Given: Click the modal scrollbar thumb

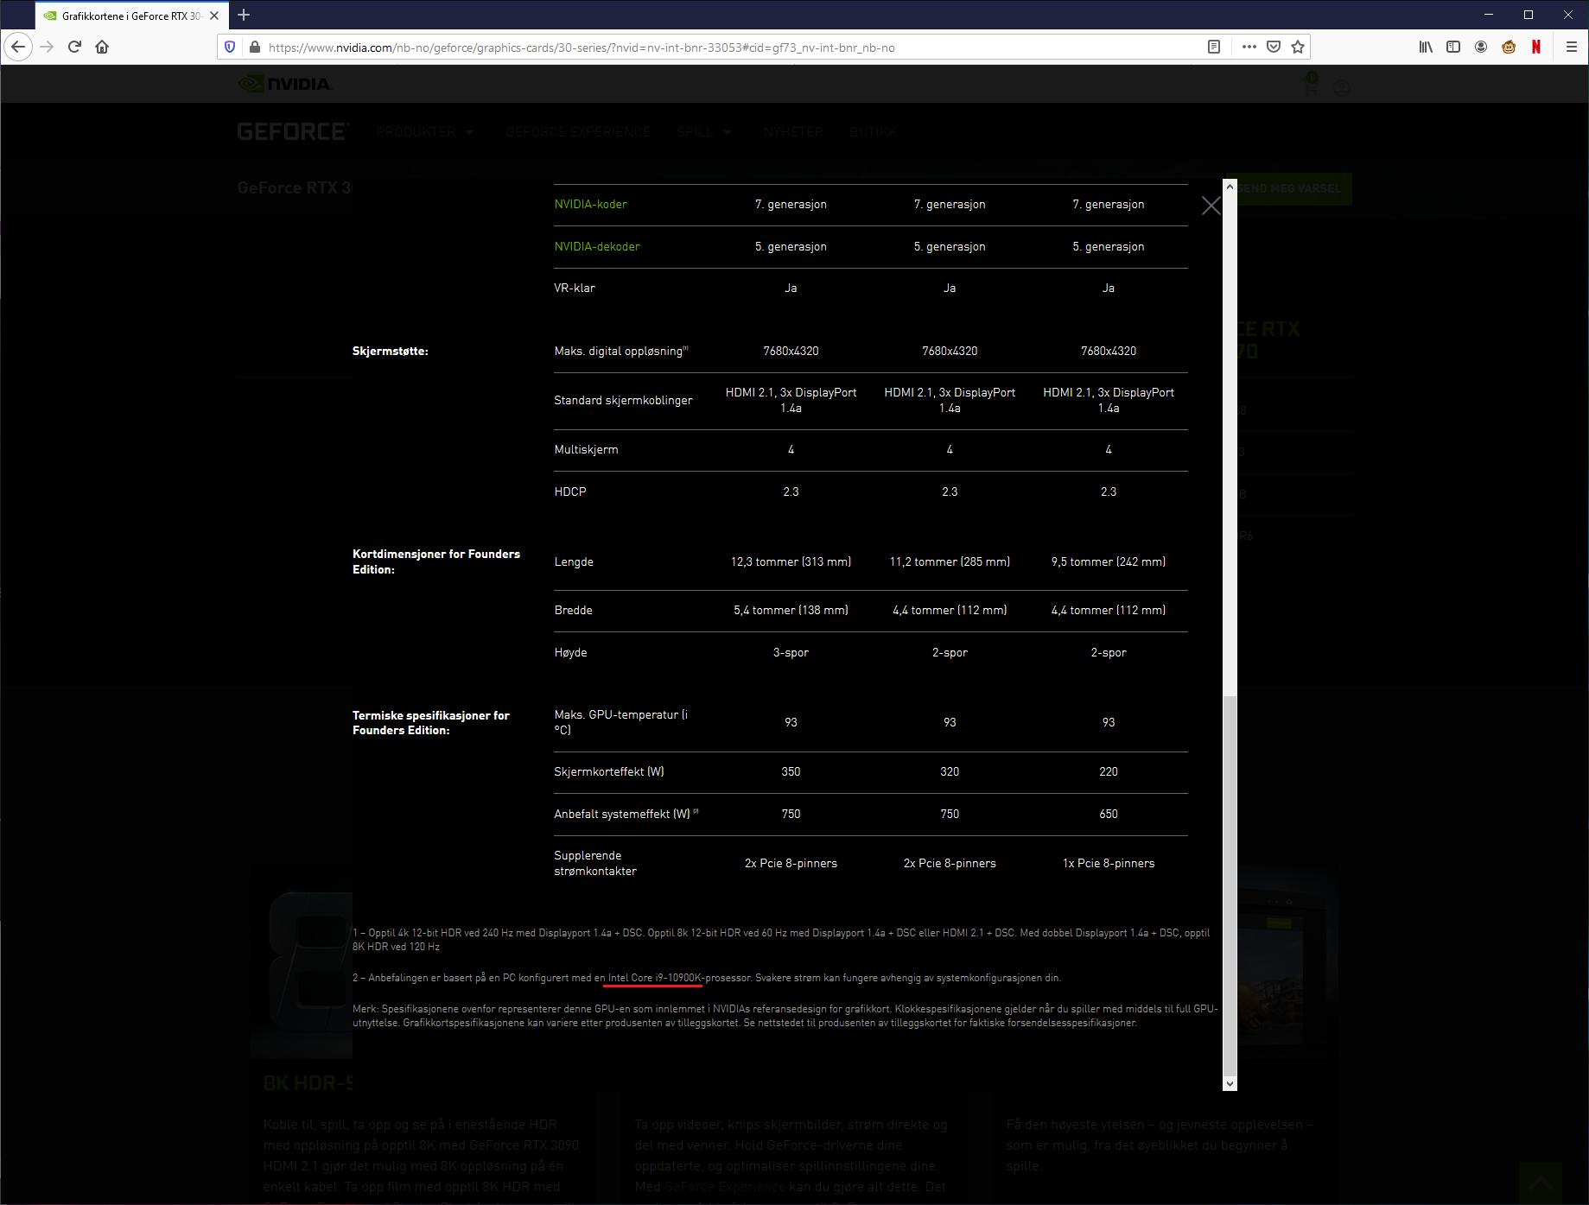Looking at the screenshot, I should coord(1230,885).
